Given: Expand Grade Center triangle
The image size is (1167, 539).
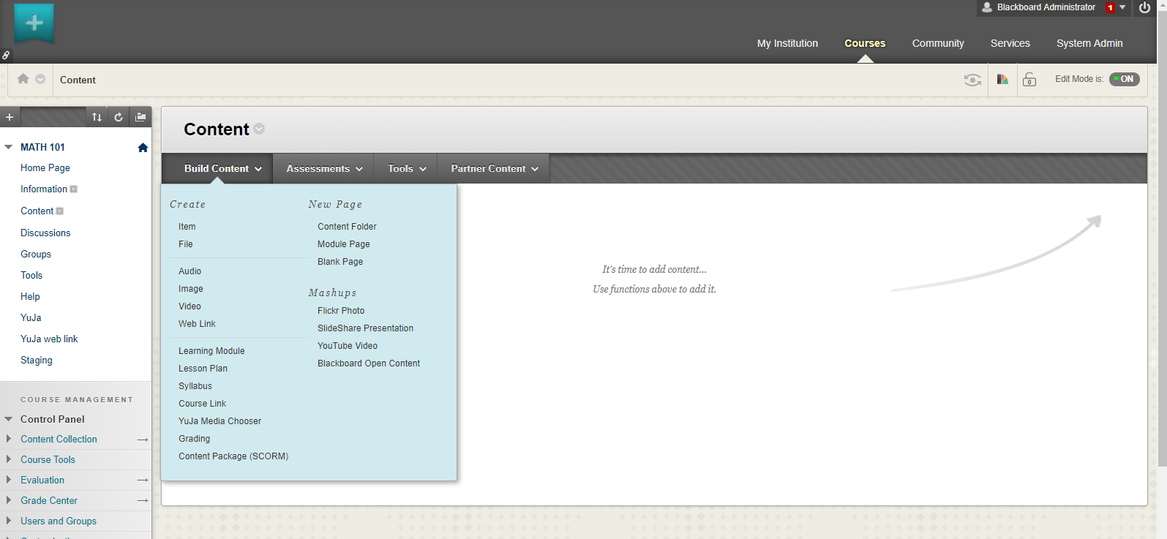Looking at the screenshot, I should (9, 500).
